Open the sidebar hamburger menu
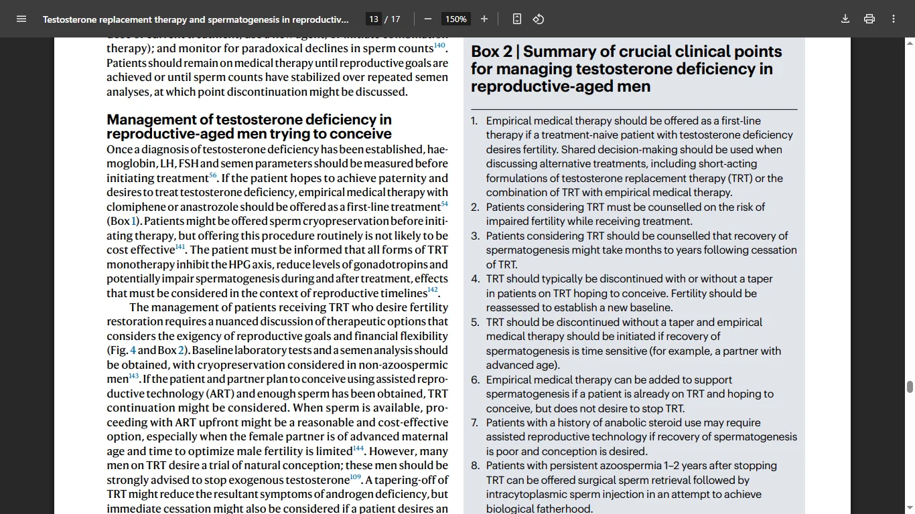The width and height of the screenshot is (915, 514). (x=21, y=19)
